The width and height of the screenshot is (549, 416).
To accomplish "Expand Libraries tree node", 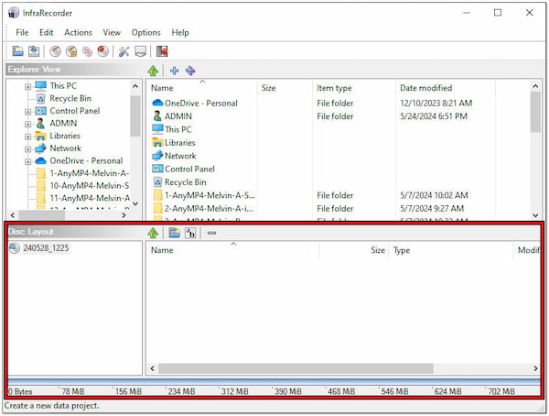I will [28, 137].
